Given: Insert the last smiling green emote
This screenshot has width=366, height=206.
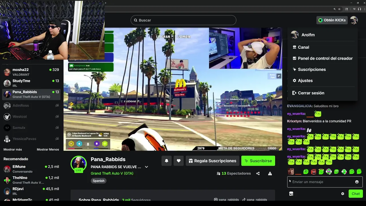Looking at the screenshot, I should [x=359, y=172].
